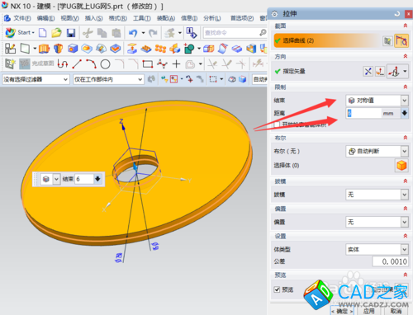This screenshot has width=413, height=315.
Task: Open the End limit symmetric value dropdown
Action: tap(377, 101)
